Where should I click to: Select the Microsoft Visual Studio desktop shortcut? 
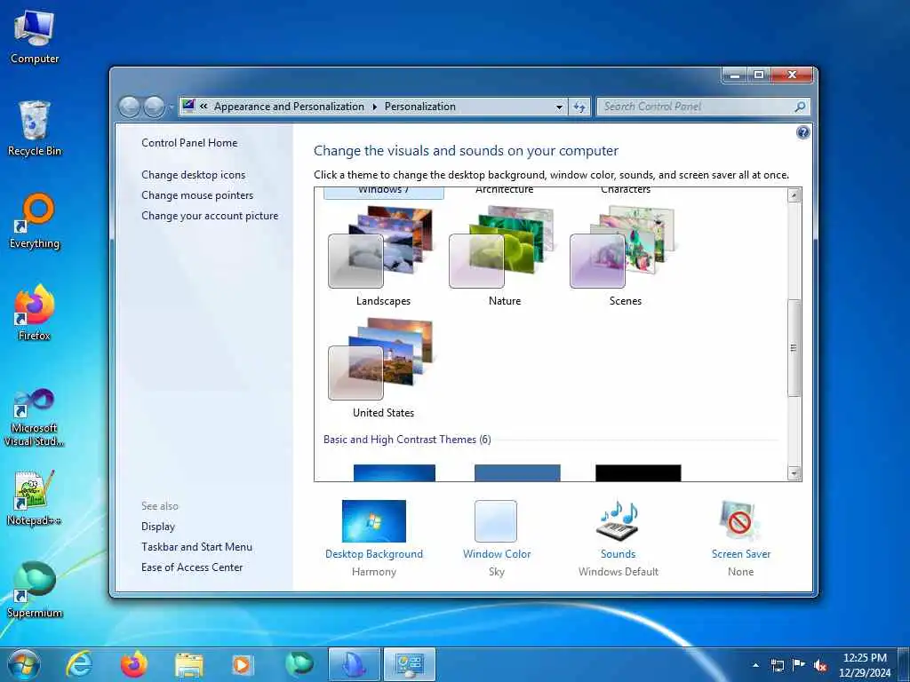(35, 417)
